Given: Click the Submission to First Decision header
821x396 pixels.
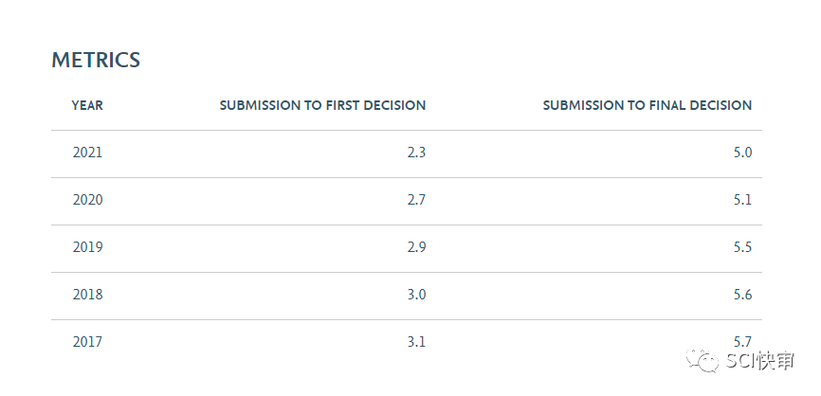Looking at the screenshot, I should click(x=322, y=105).
